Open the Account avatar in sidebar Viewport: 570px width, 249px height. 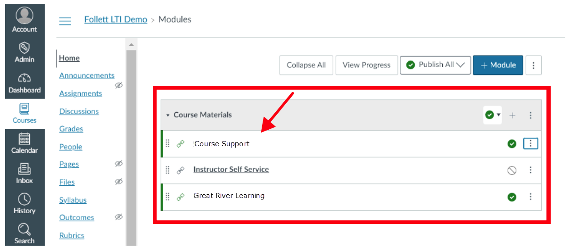point(25,16)
